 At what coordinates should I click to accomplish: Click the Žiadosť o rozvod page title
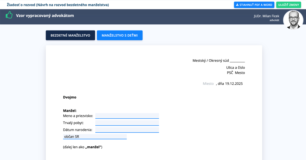pyautogui.click(x=58, y=5)
